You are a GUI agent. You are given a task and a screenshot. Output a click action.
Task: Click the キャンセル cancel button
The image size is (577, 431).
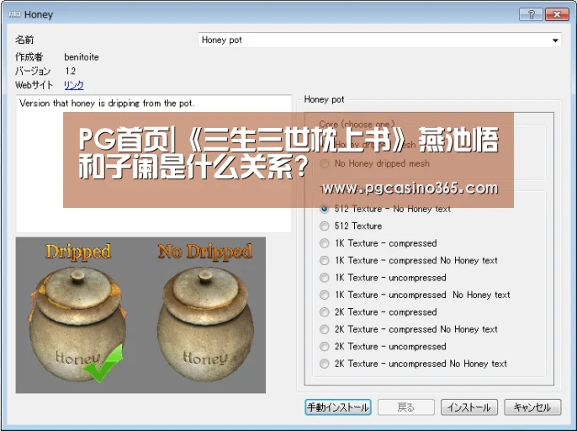[x=532, y=407]
